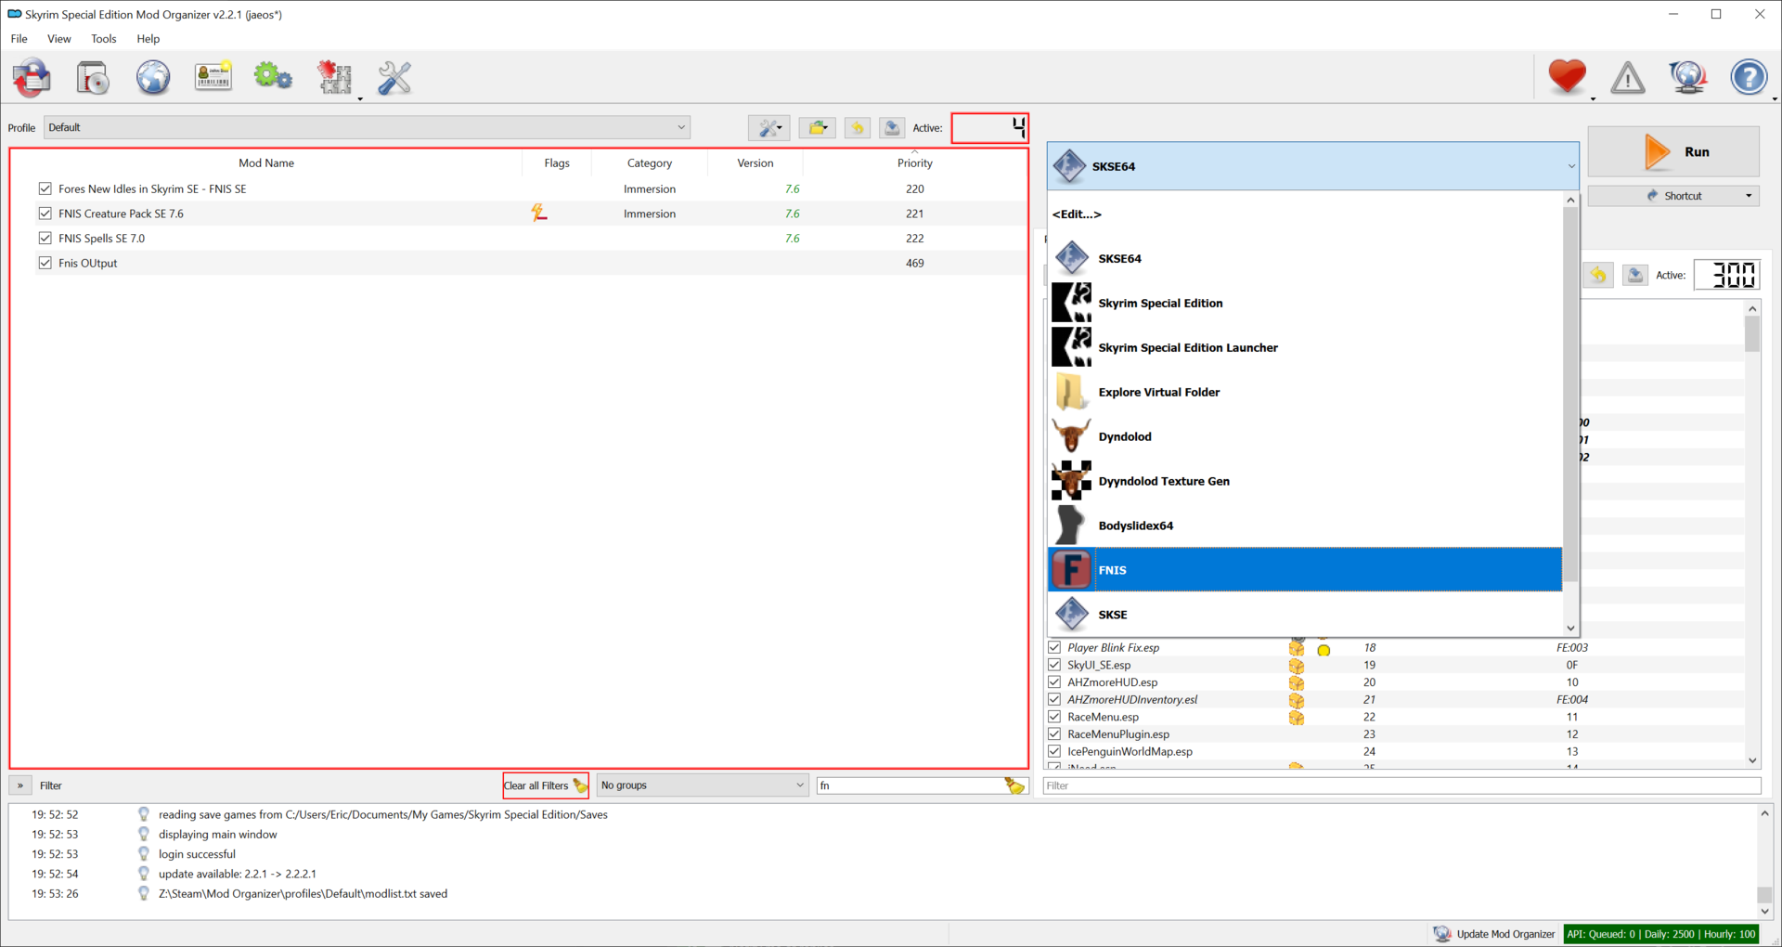
Task: Open the Nexus globe icon
Action: pos(153,78)
